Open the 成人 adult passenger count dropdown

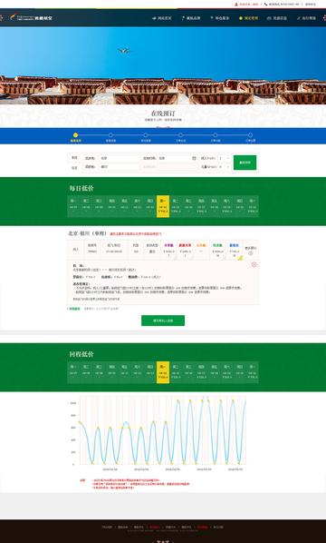point(225,158)
